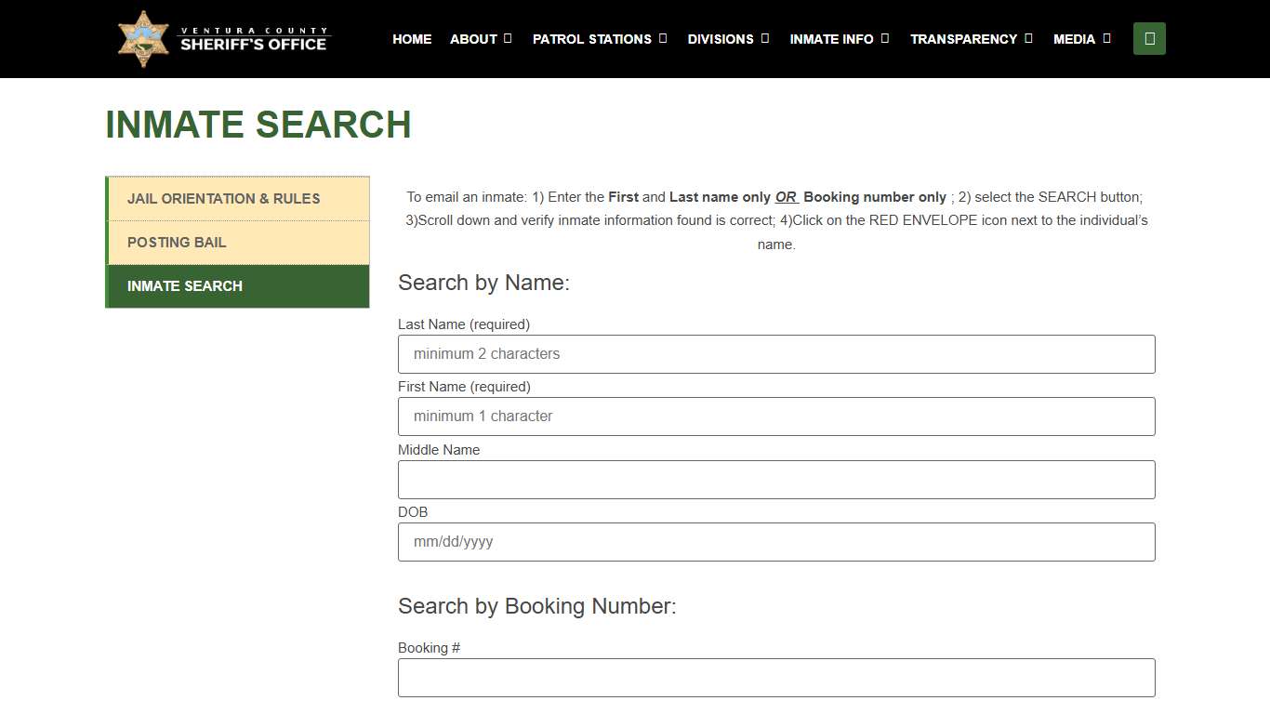Expand the MEDIA dropdown menu

coord(1106,38)
